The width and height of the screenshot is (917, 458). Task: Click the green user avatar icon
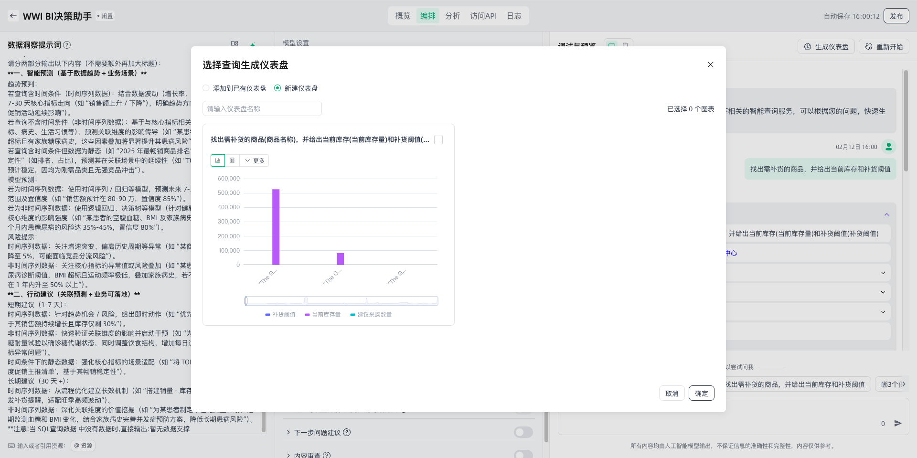pos(888,147)
